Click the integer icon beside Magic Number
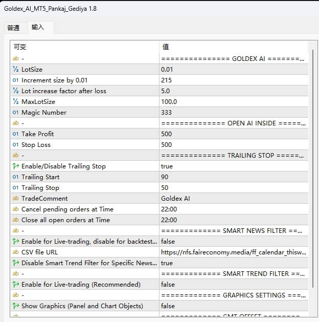The width and height of the screenshot is (319, 322). click(15, 113)
